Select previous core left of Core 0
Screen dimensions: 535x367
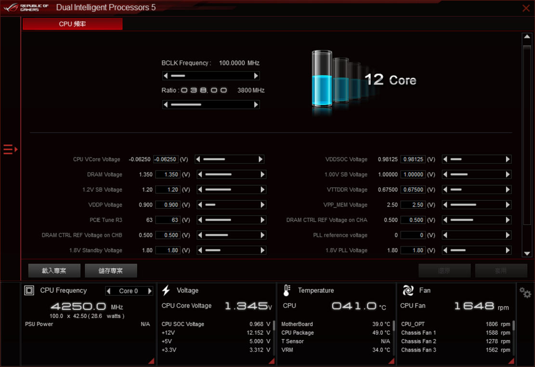(x=109, y=291)
